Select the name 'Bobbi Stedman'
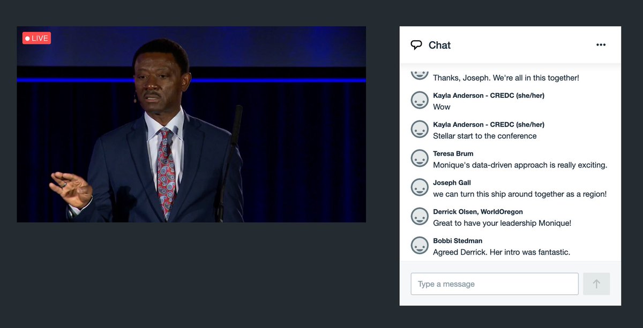 [x=458, y=240]
